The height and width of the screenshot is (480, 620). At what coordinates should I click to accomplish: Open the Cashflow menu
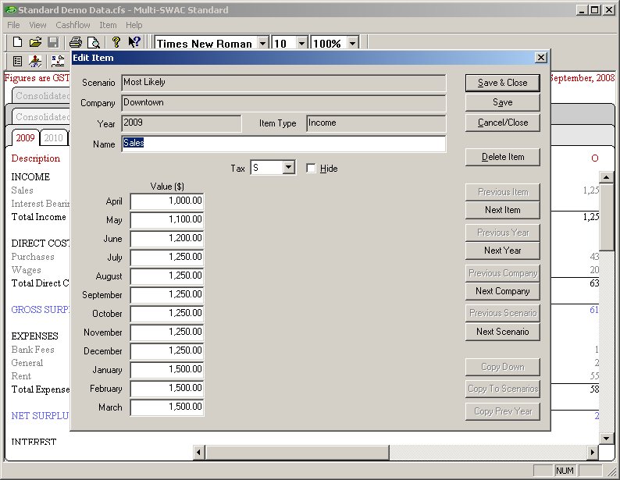(73, 25)
